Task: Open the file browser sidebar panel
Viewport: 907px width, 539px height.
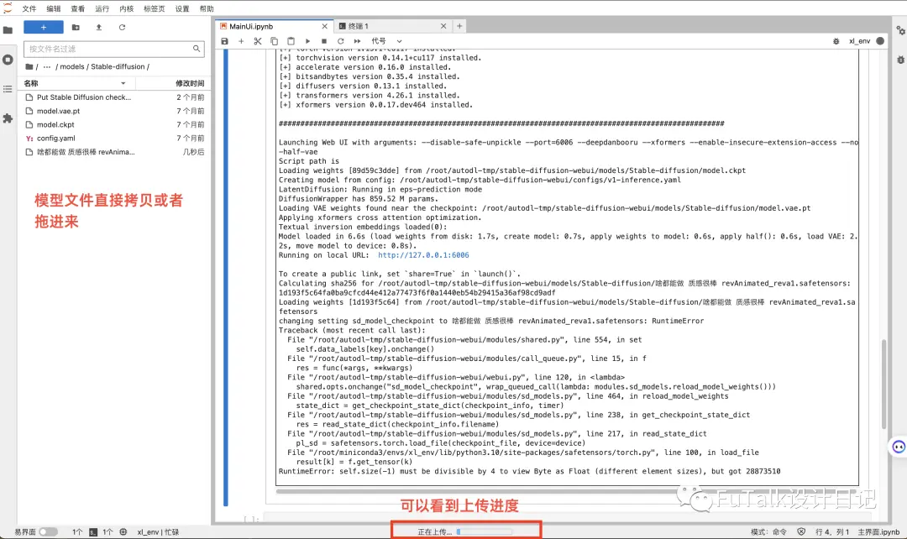Action: tap(8, 30)
